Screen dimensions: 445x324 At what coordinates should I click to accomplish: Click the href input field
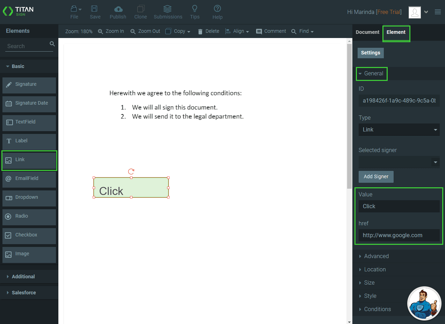pyautogui.click(x=399, y=235)
